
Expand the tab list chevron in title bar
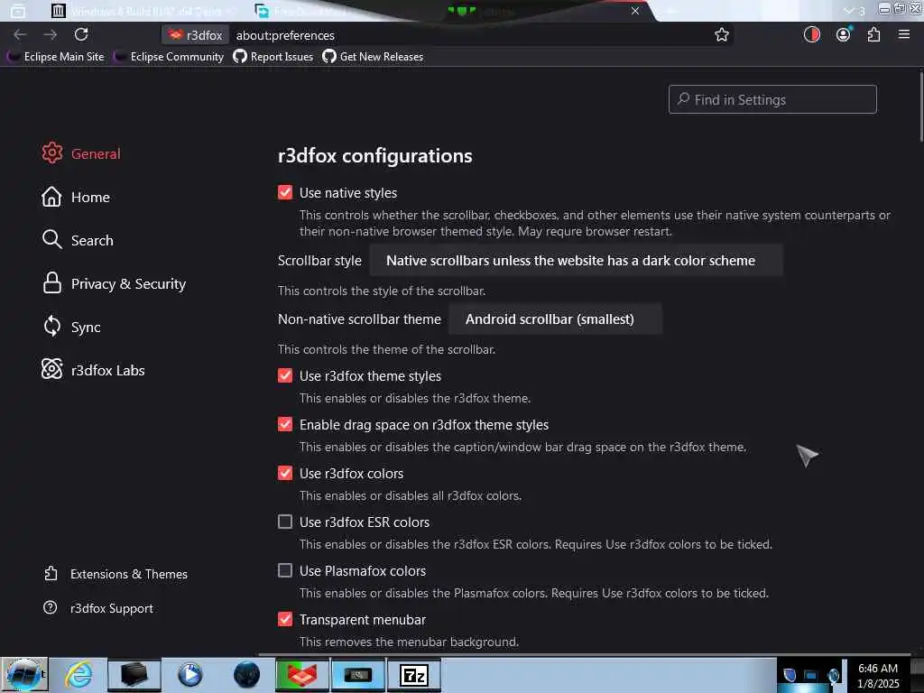(x=849, y=11)
